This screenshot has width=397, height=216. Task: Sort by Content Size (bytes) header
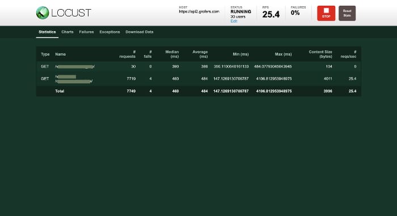(x=320, y=54)
